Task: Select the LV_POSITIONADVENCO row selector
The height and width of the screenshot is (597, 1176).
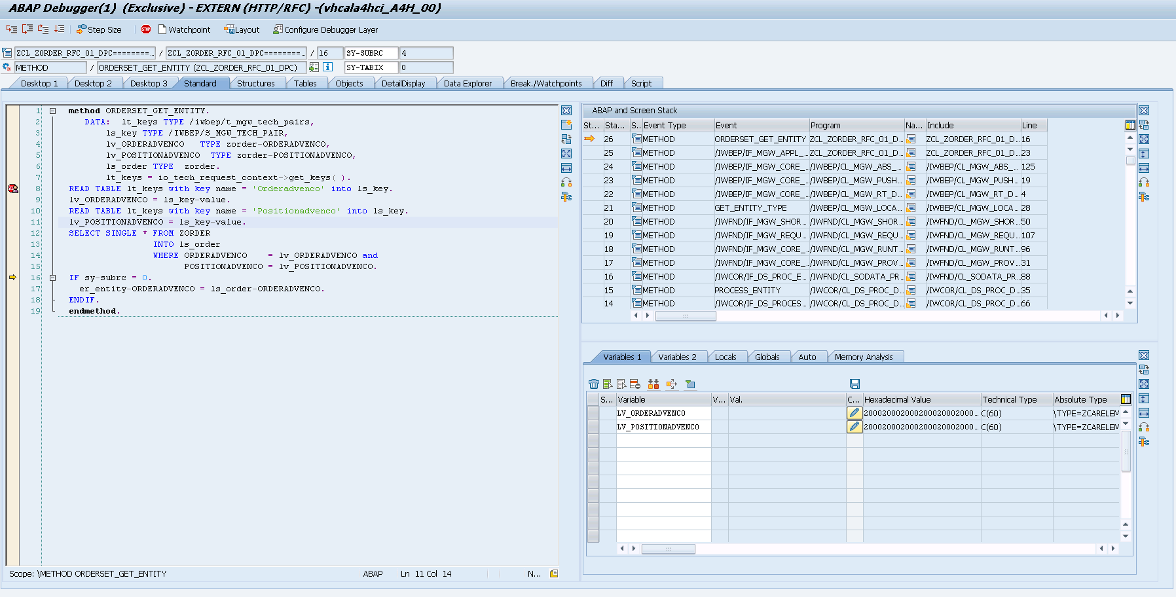Action: [x=593, y=427]
